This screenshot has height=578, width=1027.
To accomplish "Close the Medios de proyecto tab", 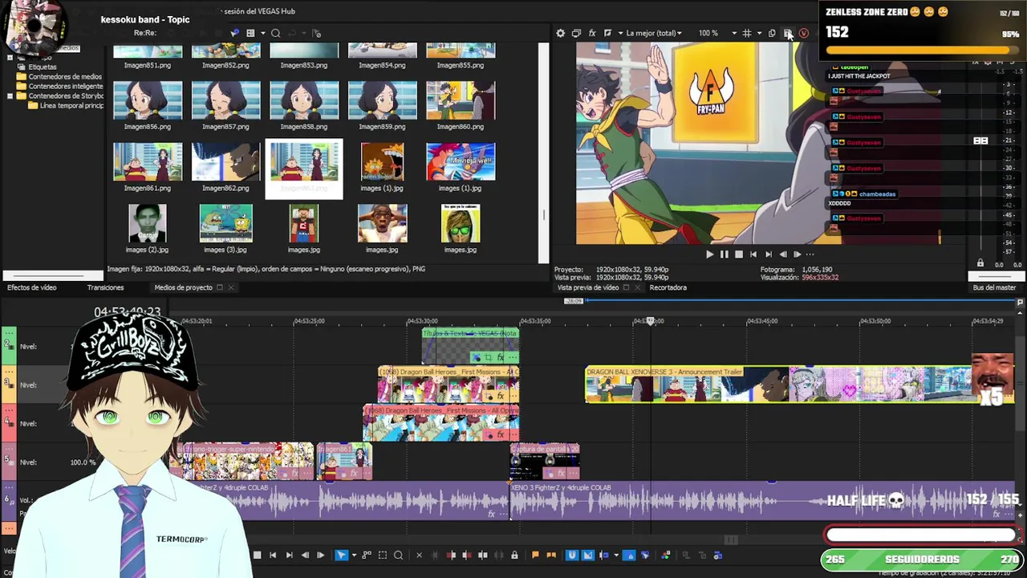I will coord(231,287).
